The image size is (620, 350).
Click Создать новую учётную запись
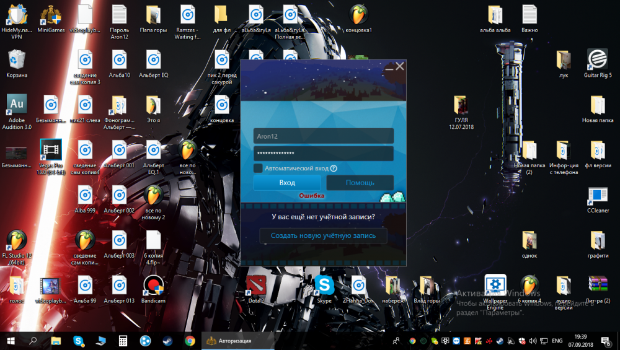pos(323,236)
